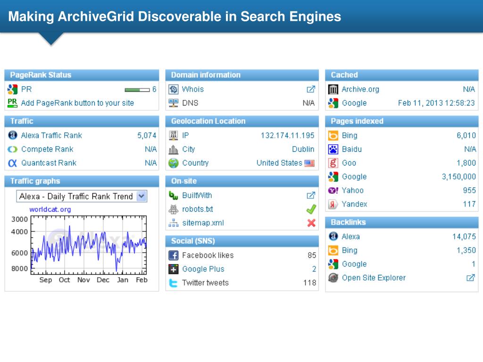This screenshot has height=362, width=483.
Task: Click the Bing indexed count 6,010
Action: point(466,135)
